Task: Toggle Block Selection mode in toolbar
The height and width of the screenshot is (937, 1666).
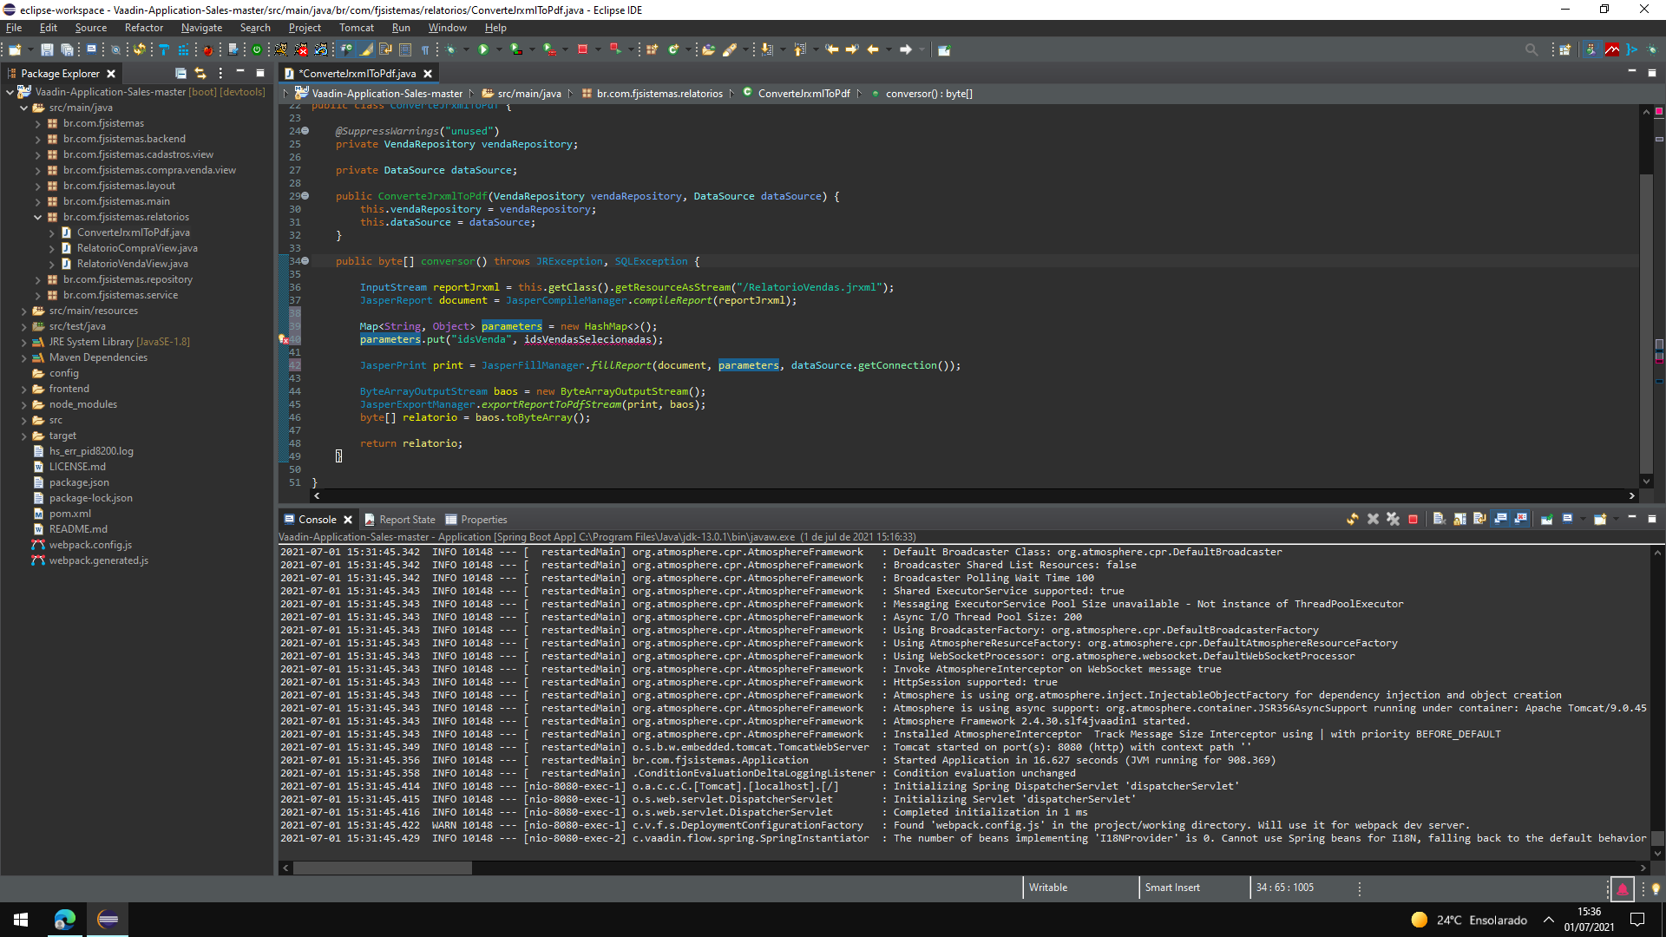Action: [x=405, y=49]
